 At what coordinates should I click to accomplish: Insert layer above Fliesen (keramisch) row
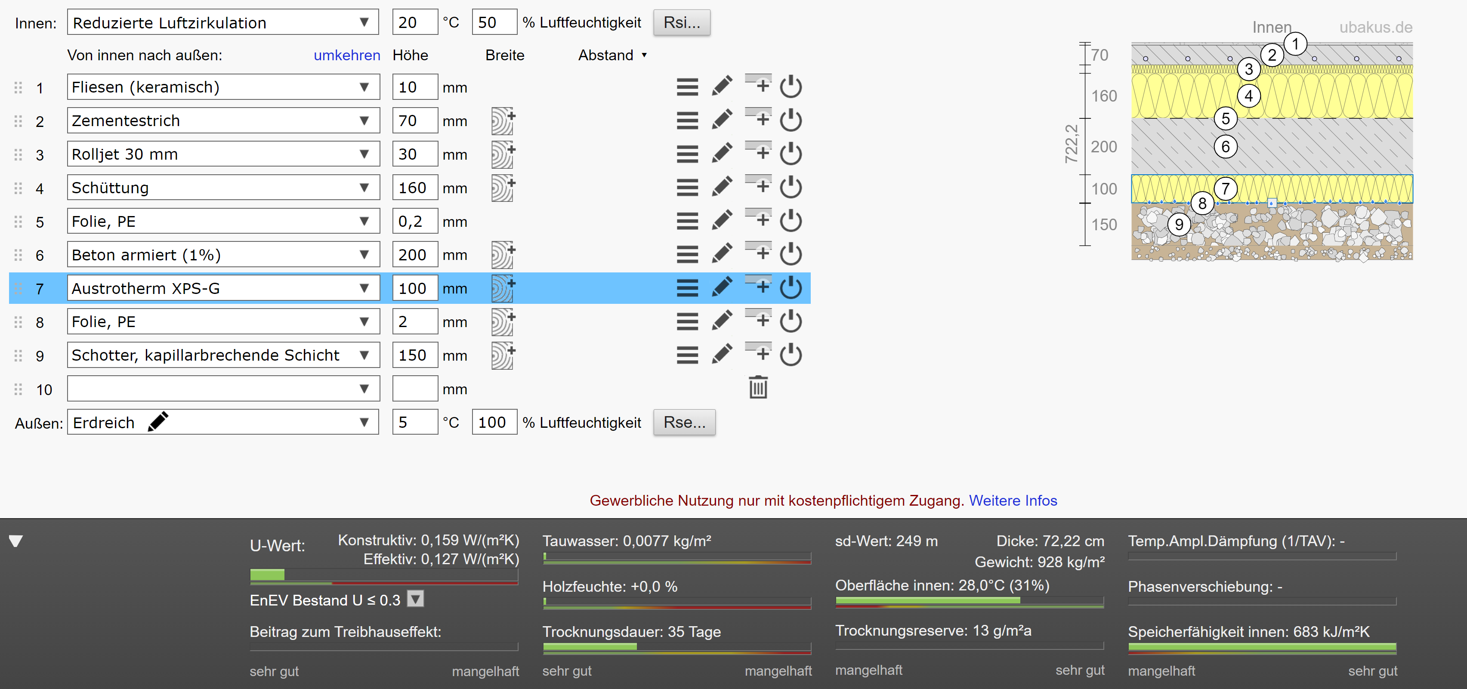point(759,84)
